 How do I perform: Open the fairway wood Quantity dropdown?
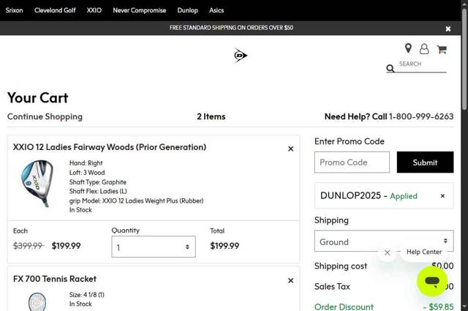(154, 247)
